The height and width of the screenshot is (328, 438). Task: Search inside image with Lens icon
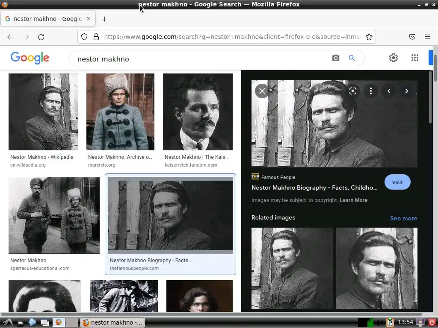[353, 91]
